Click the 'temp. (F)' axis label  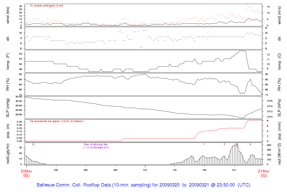(8, 61)
